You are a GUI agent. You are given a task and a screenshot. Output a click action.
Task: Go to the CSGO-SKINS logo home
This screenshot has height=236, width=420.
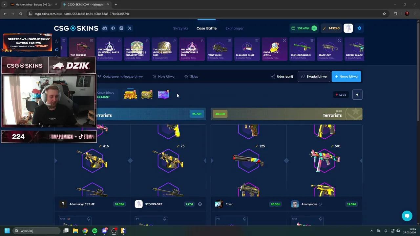tap(76, 28)
